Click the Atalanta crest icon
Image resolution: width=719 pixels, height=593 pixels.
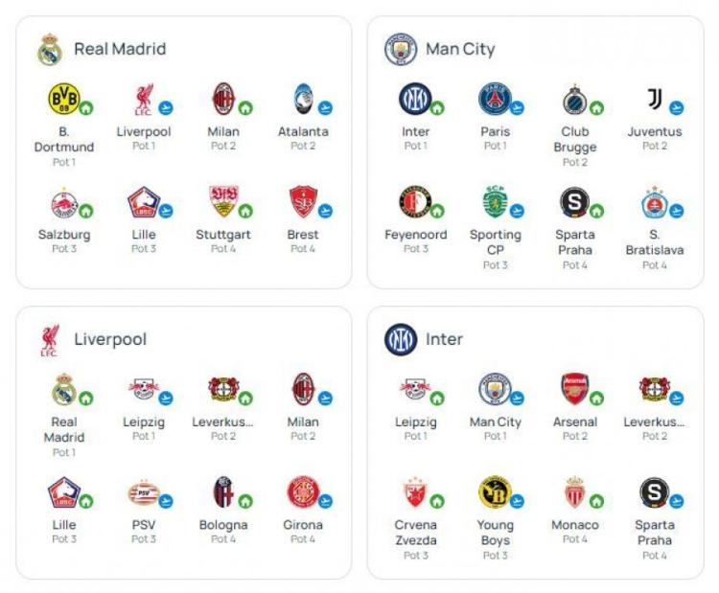pos(303,98)
